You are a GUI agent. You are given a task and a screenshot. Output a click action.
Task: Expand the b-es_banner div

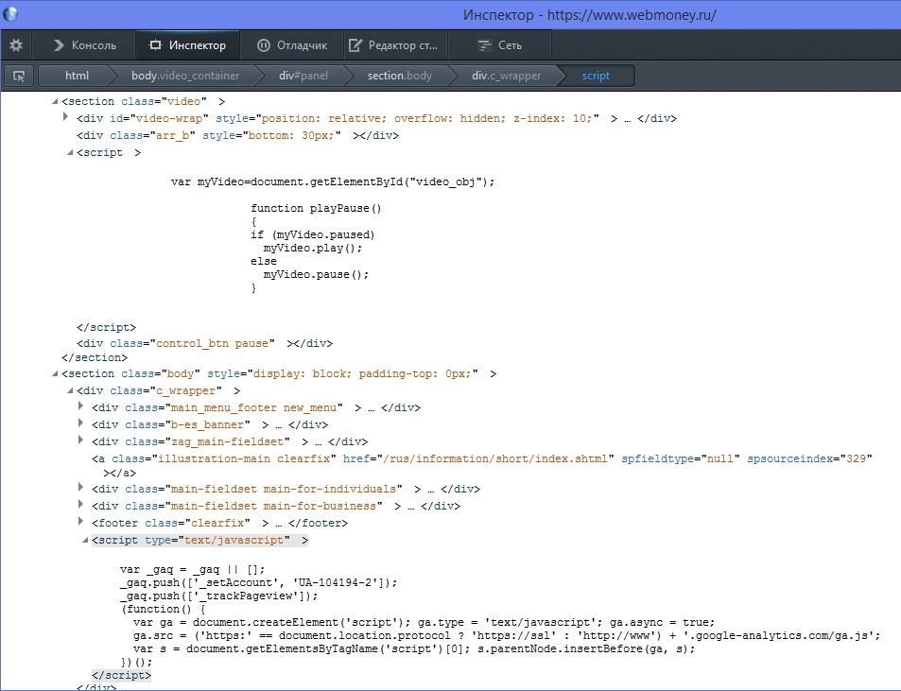80,423
